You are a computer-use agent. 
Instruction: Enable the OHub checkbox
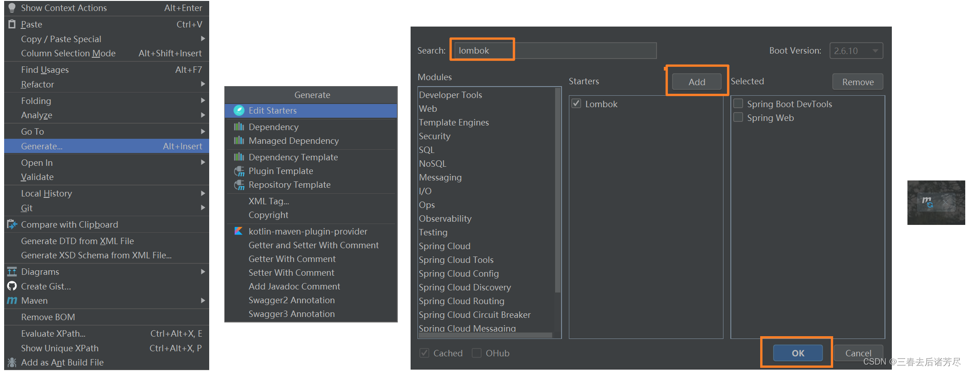point(477,353)
